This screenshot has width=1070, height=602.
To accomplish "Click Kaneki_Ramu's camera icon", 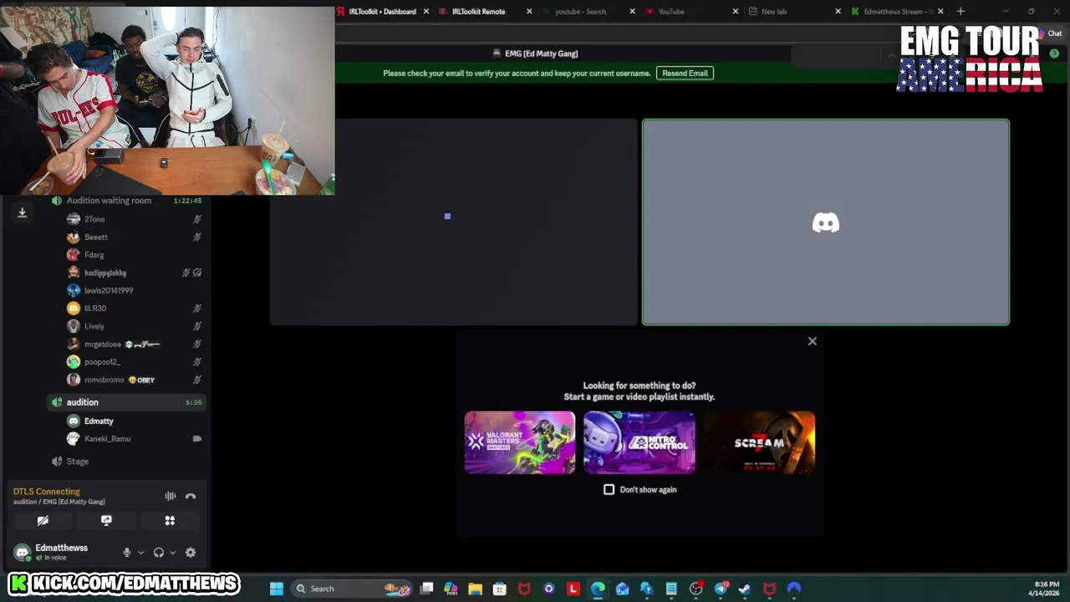I will [197, 438].
